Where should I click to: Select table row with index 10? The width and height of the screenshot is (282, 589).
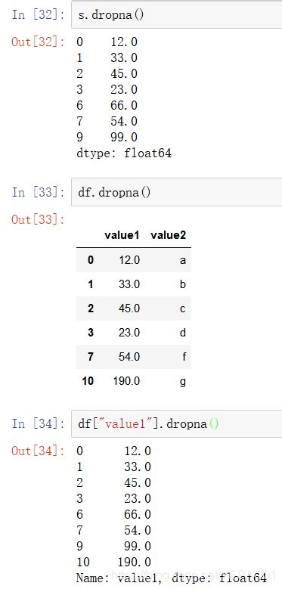click(134, 381)
